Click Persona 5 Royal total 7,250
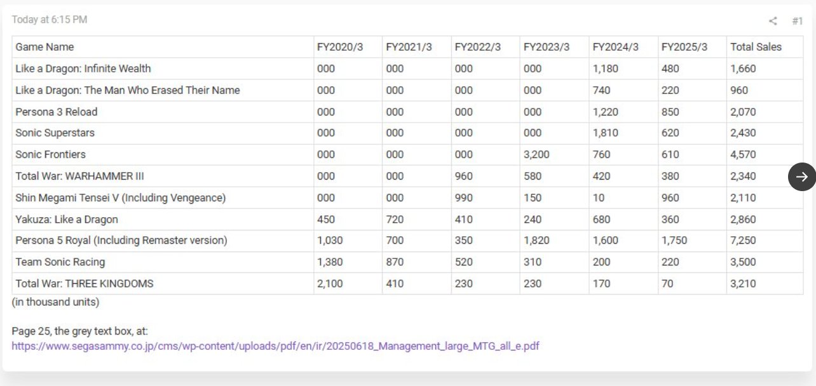Image resolution: width=816 pixels, height=386 pixels. click(743, 241)
